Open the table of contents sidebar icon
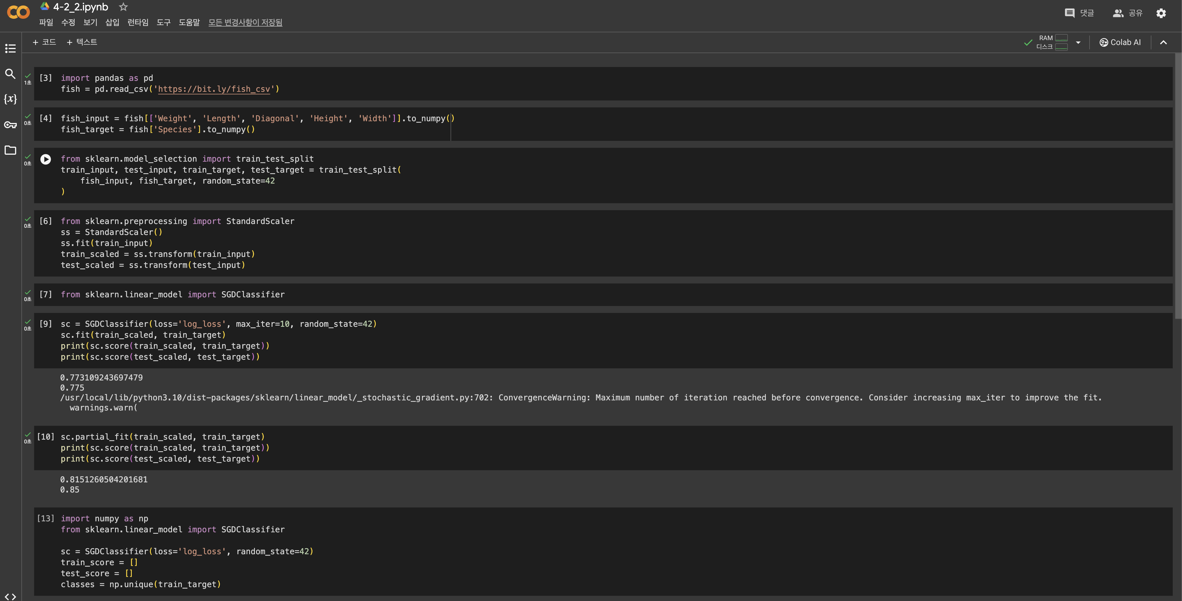The width and height of the screenshot is (1182, 601). coord(10,48)
